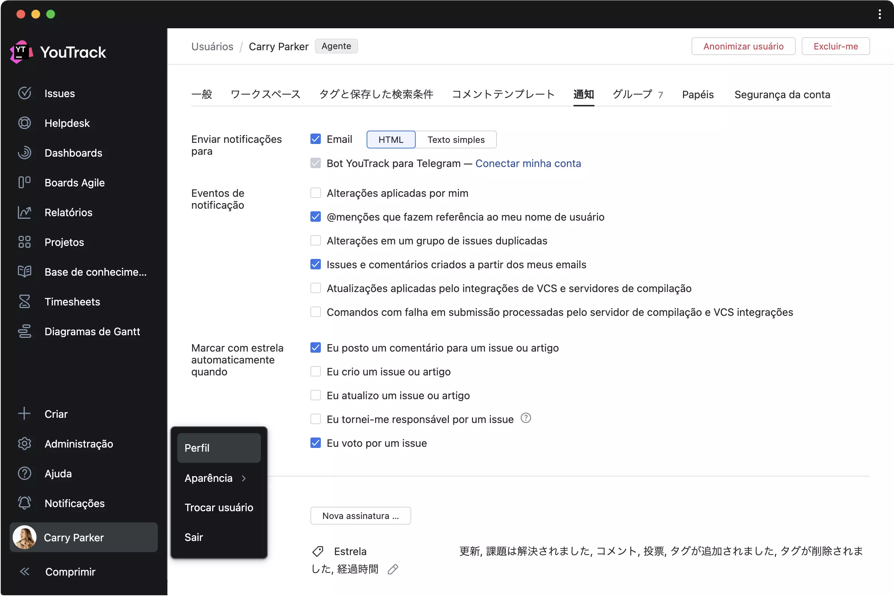Select the Texto simples email format
This screenshot has height=596, width=894.
[x=456, y=140]
